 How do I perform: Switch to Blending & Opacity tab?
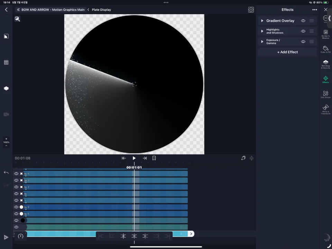pos(326,64)
